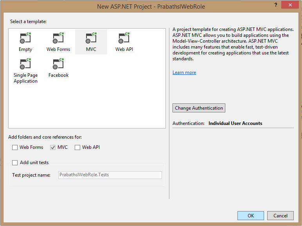This screenshot has height=226, width=302.
Task: Choose the MVC template icon
Action: pyautogui.click(x=91, y=38)
